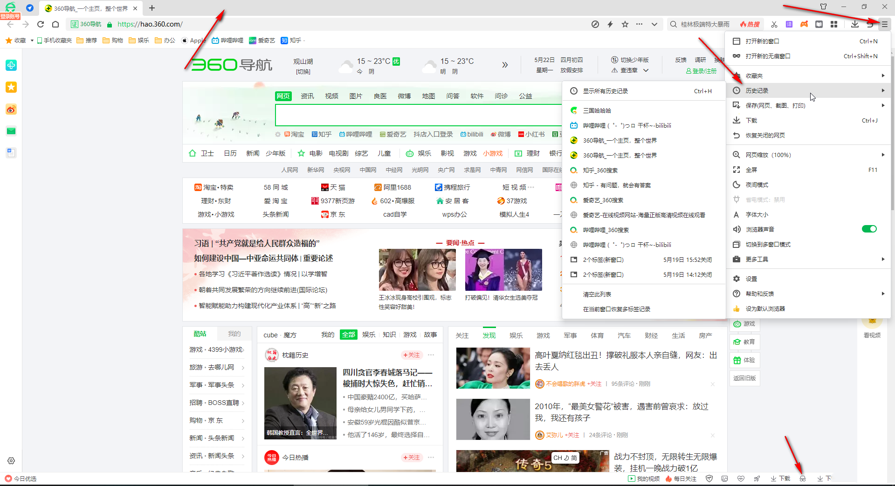Click the incognito glasses icon in status bar

coord(802,479)
